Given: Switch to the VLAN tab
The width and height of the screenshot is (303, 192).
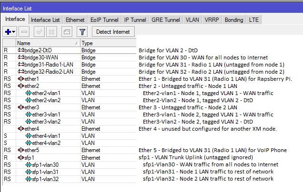Looking at the screenshot, I should 192,19.
